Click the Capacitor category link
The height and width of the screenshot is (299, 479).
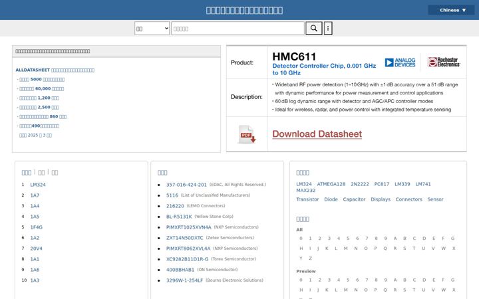click(354, 199)
